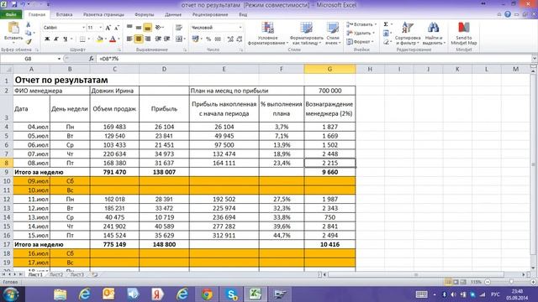Apply the percent style format
538x302 pixels.
(x=208, y=39)
